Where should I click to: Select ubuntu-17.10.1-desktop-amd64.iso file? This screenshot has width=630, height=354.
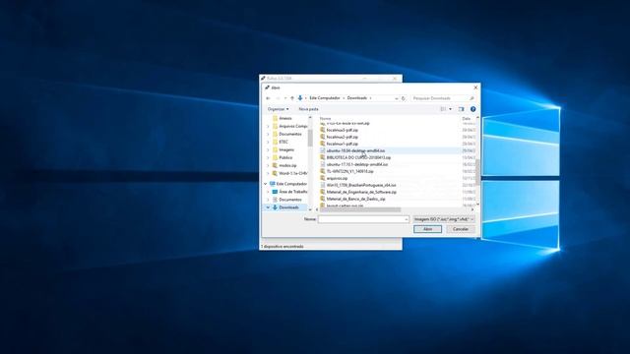point(356,164)
